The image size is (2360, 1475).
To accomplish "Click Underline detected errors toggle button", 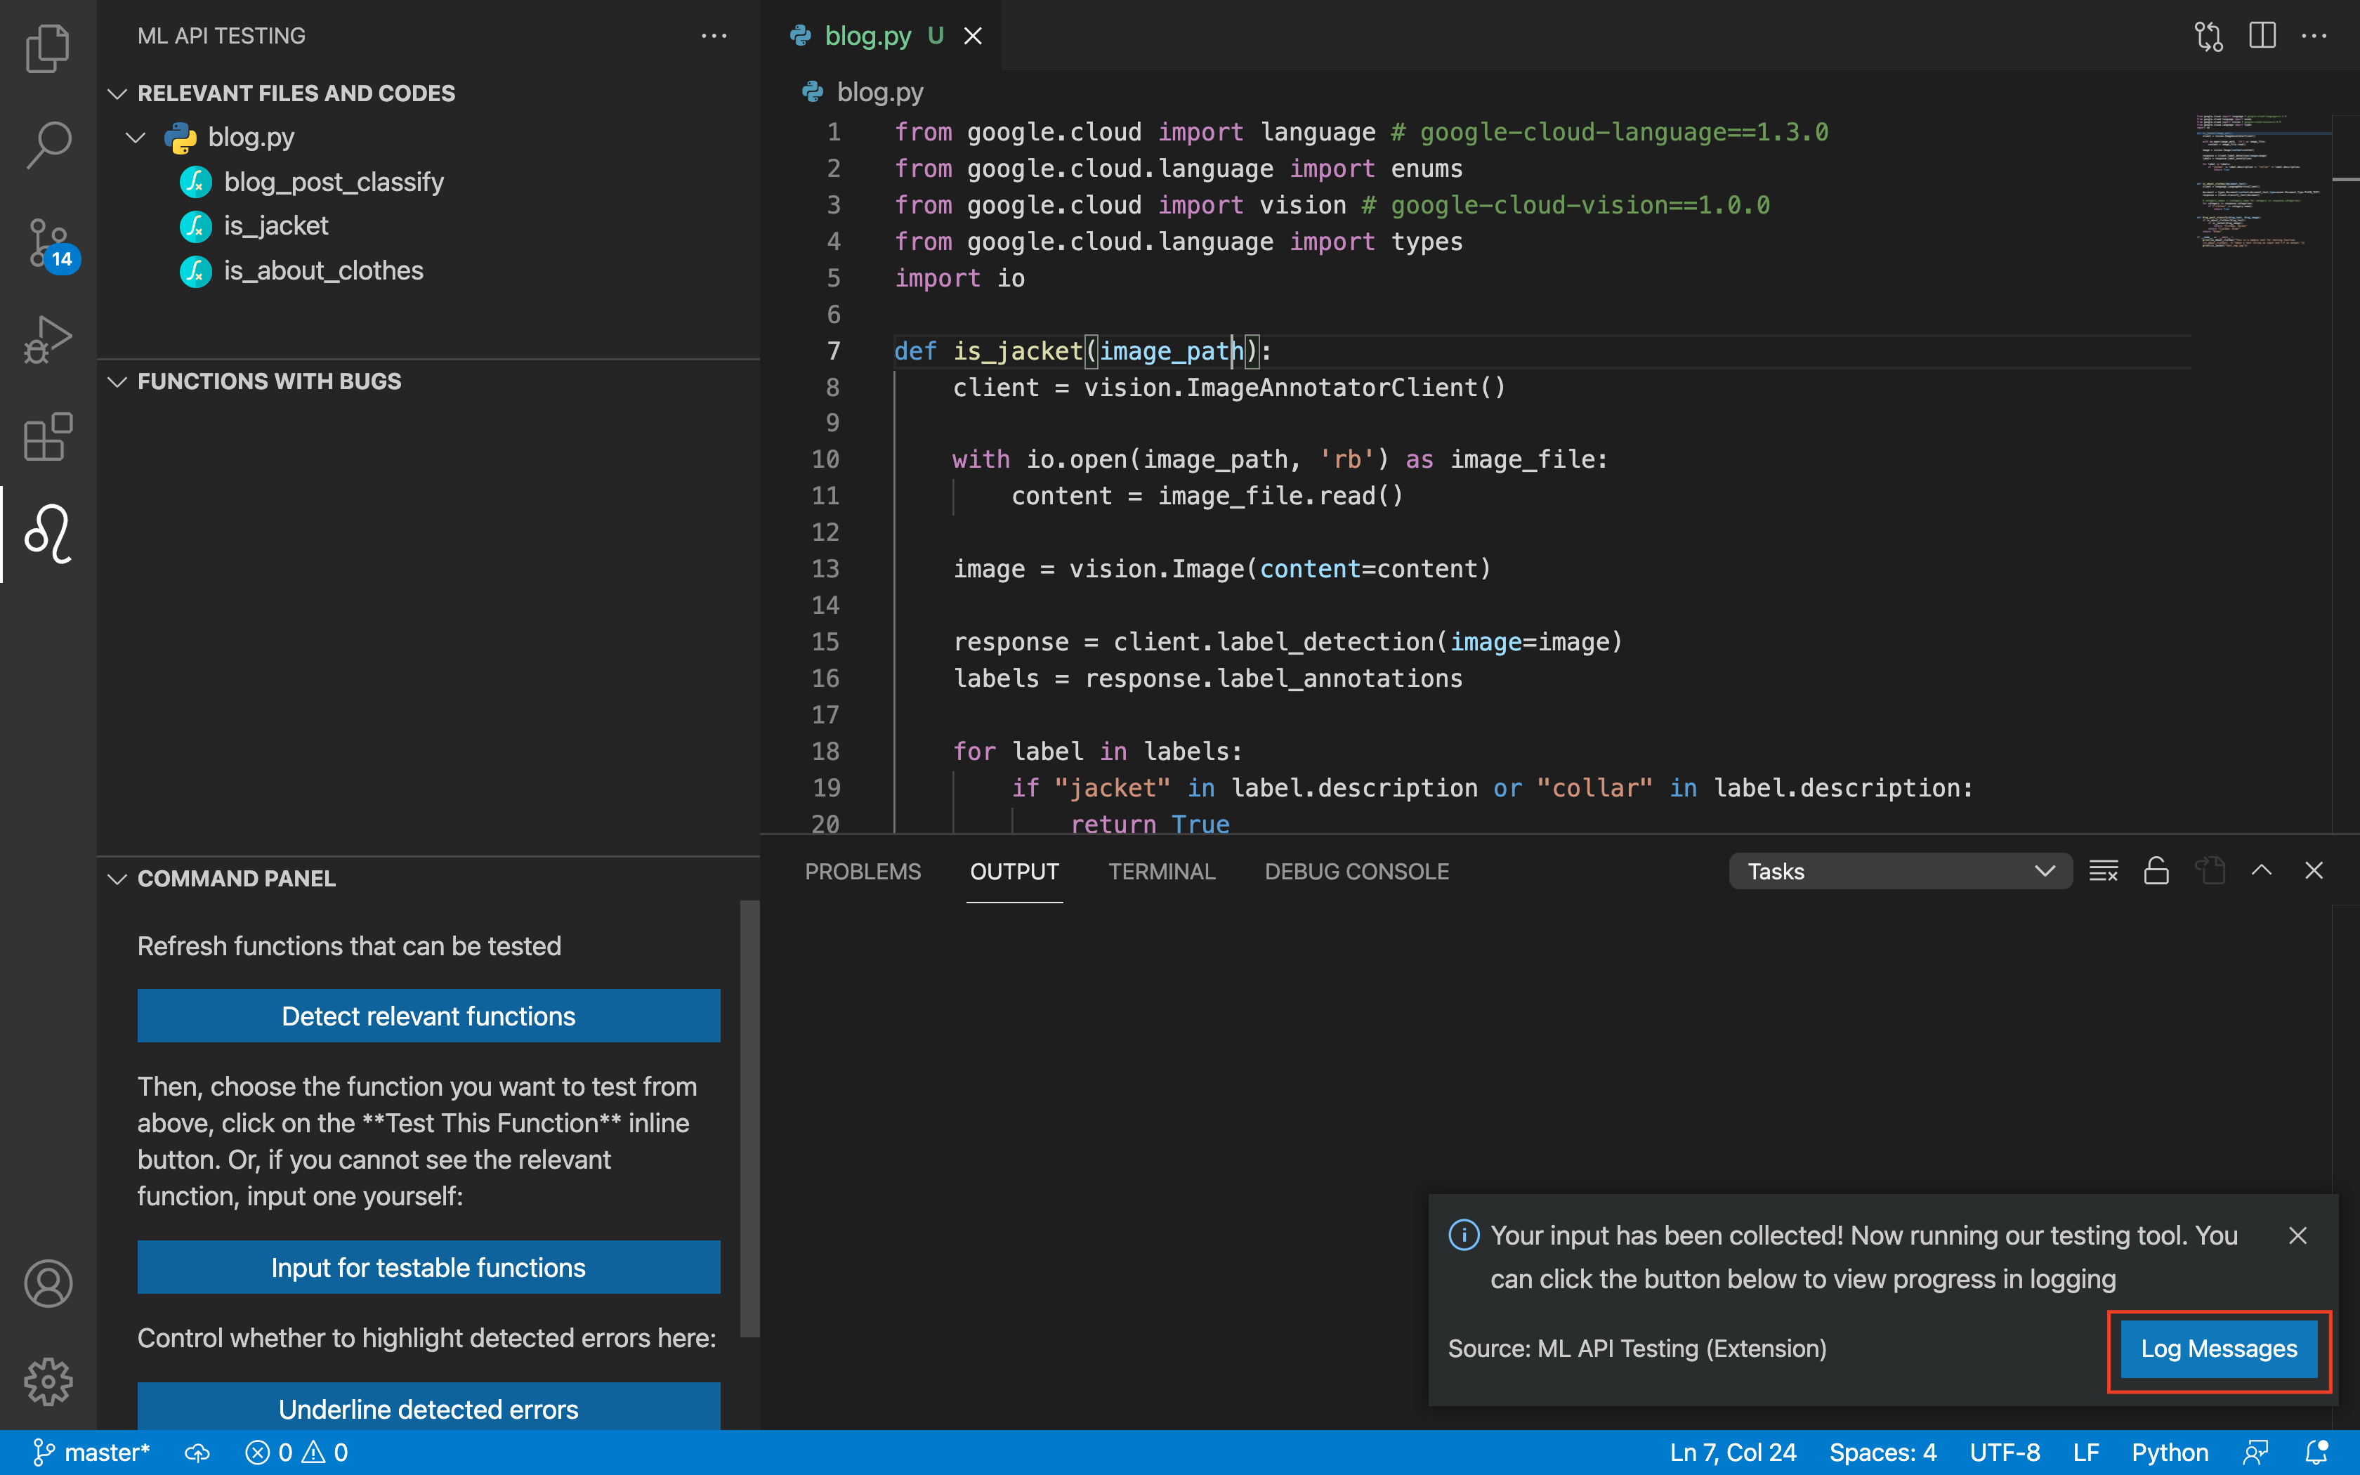I will click(428, 1408).
